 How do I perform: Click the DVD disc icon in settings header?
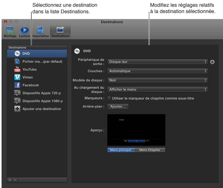click(77, 51)
